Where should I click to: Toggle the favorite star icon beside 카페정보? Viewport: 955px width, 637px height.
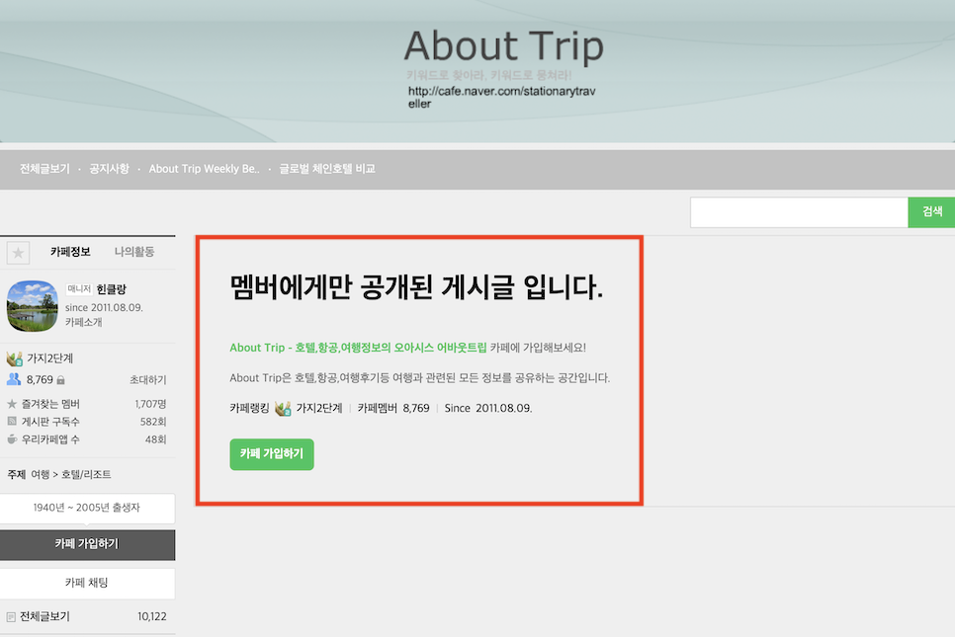coord(18,253)
